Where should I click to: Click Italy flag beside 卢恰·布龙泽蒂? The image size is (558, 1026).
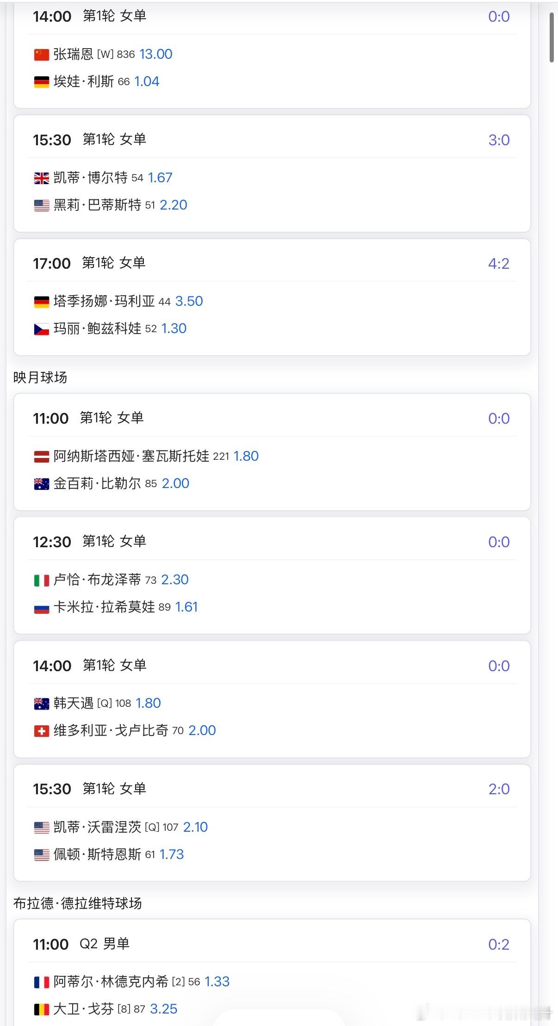(x=42, y=580)
